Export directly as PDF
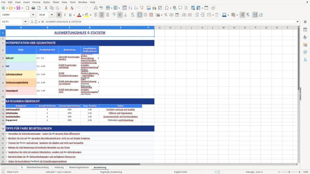 28,8
